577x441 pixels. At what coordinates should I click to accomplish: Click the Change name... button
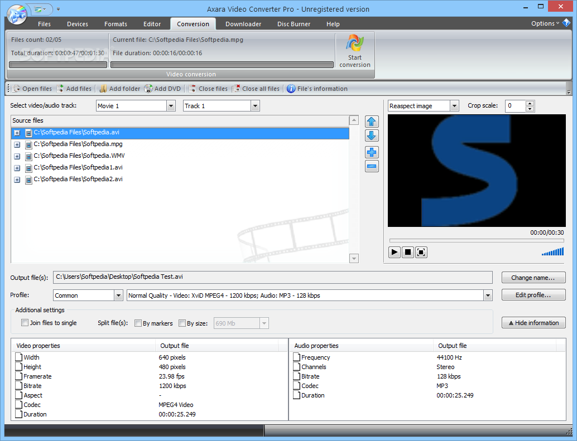(x=533, y=278)
